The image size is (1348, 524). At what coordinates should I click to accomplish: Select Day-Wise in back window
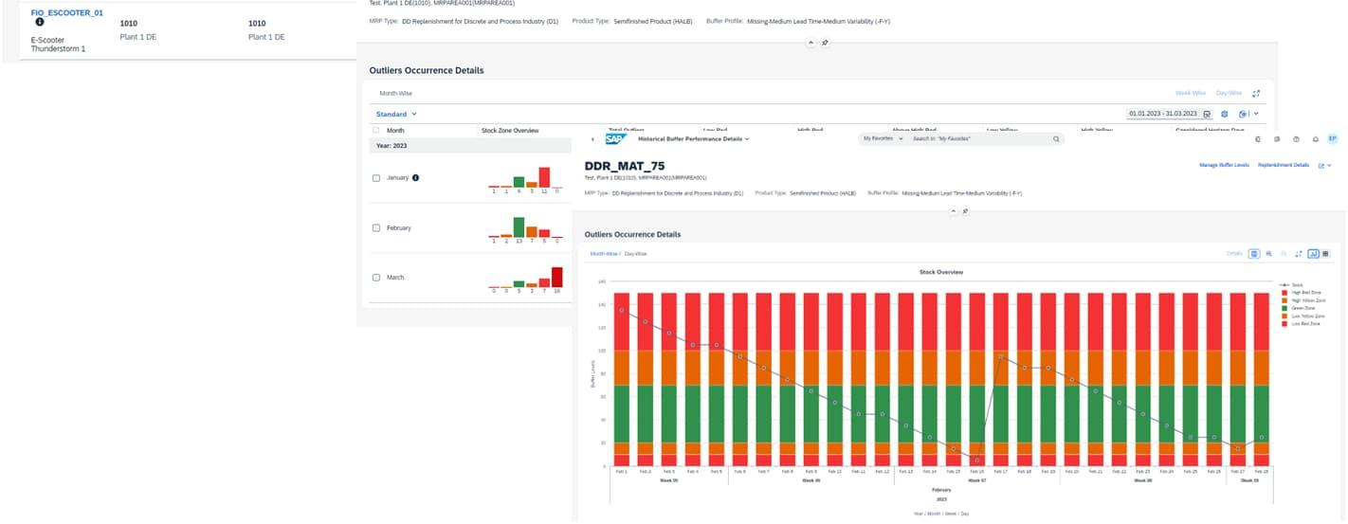pos(1230,93)
